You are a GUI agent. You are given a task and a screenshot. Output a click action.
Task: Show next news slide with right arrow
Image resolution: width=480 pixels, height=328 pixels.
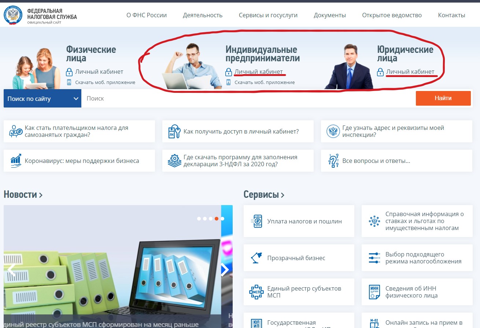pos(225,270)
